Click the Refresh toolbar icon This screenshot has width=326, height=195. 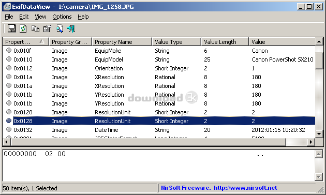pos(23,28)
